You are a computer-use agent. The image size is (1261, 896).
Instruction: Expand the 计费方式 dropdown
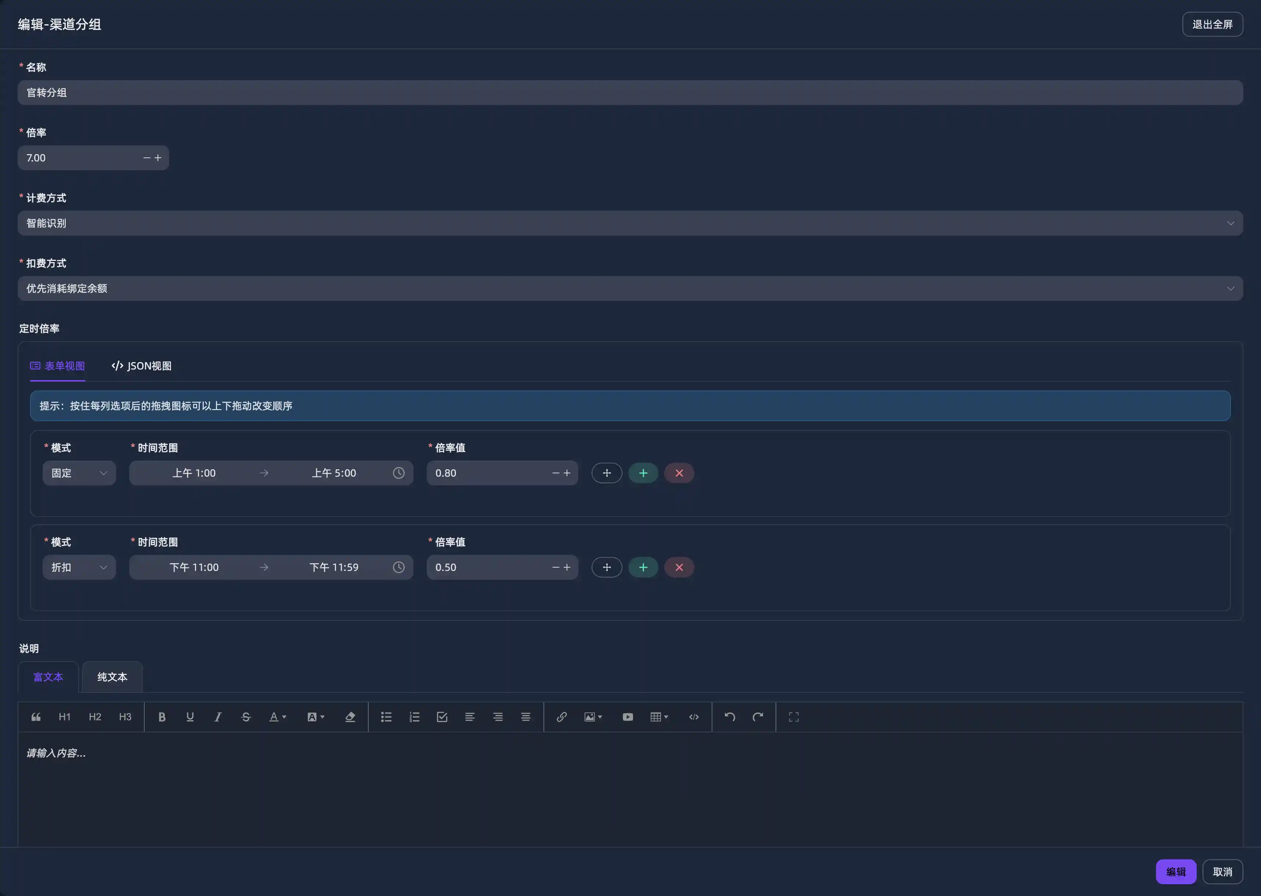tap(630, 223)
